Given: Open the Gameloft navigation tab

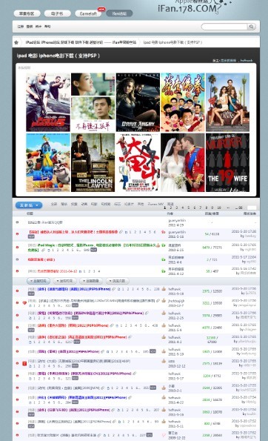Looking at the screenshot, I should coord(88,13).
